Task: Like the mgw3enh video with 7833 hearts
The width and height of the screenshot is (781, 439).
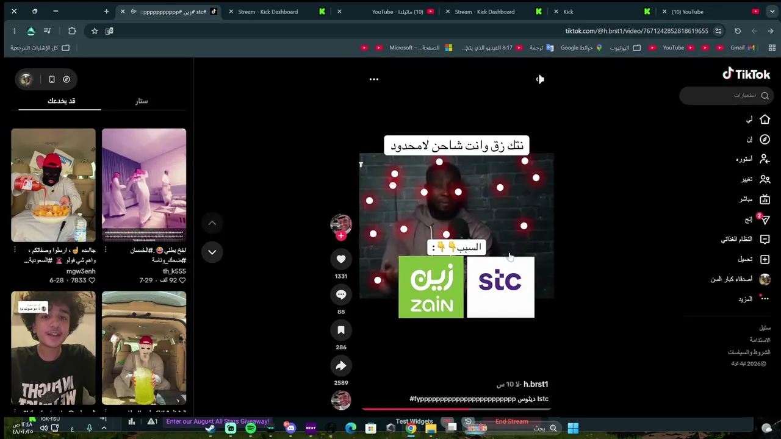Action: tap(92, 280)
